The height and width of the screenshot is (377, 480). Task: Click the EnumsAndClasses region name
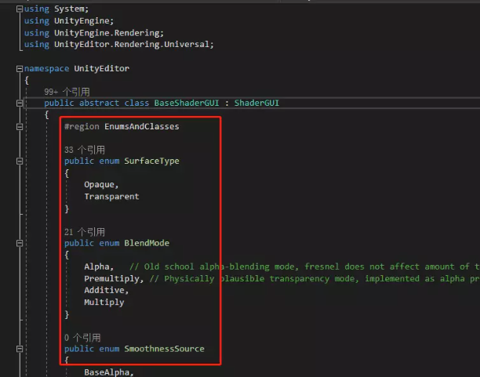[142, 126]
